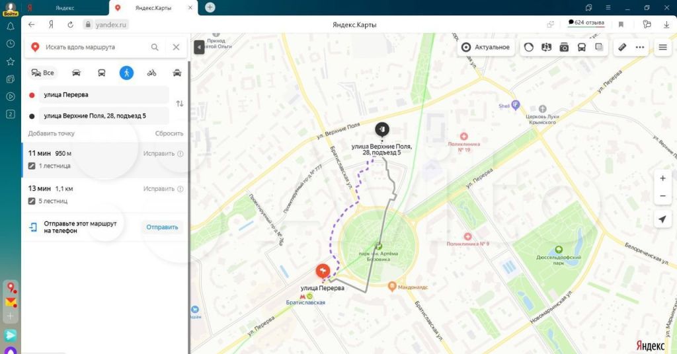
Task: Zoom out the map with minus
Action: click(x=662, y=196)
